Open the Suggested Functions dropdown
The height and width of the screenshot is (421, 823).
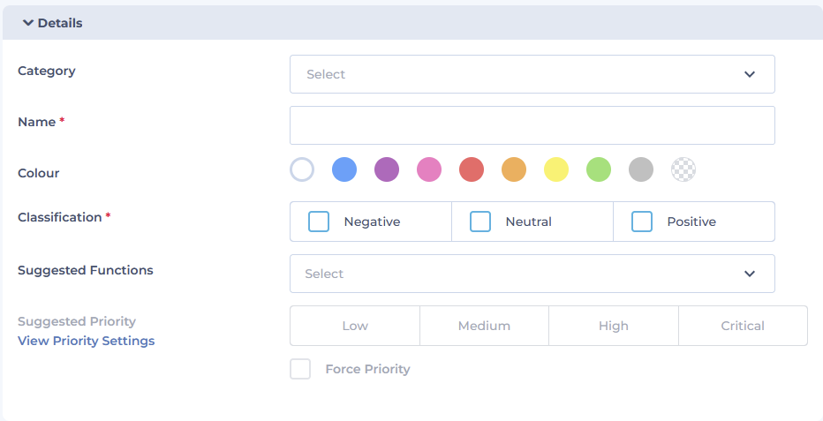(532, 274)
